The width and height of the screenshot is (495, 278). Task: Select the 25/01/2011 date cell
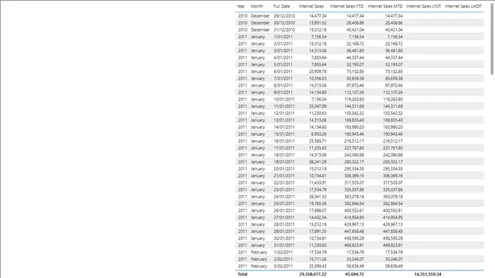tap(284, 204)
